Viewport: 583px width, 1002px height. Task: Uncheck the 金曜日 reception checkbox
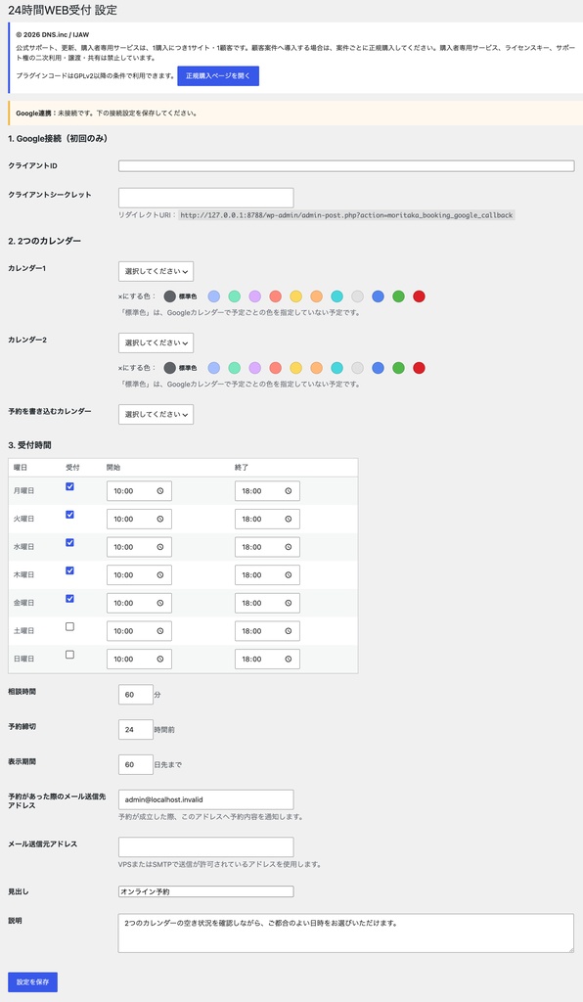(69, 599)
